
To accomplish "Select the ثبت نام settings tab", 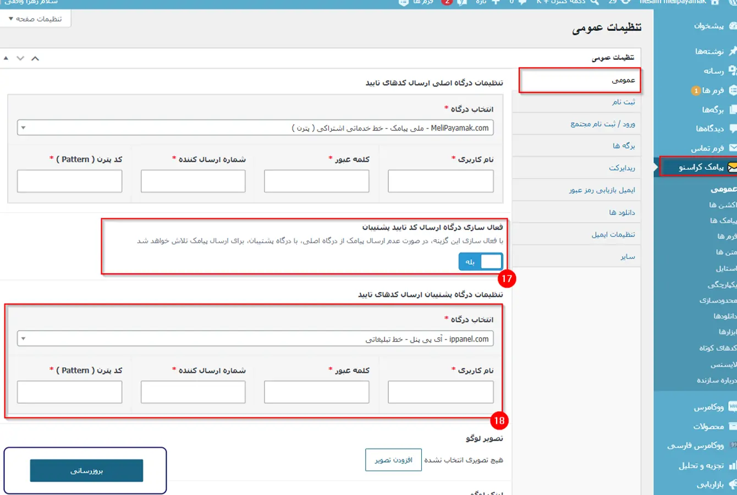I will coord(576,102).
